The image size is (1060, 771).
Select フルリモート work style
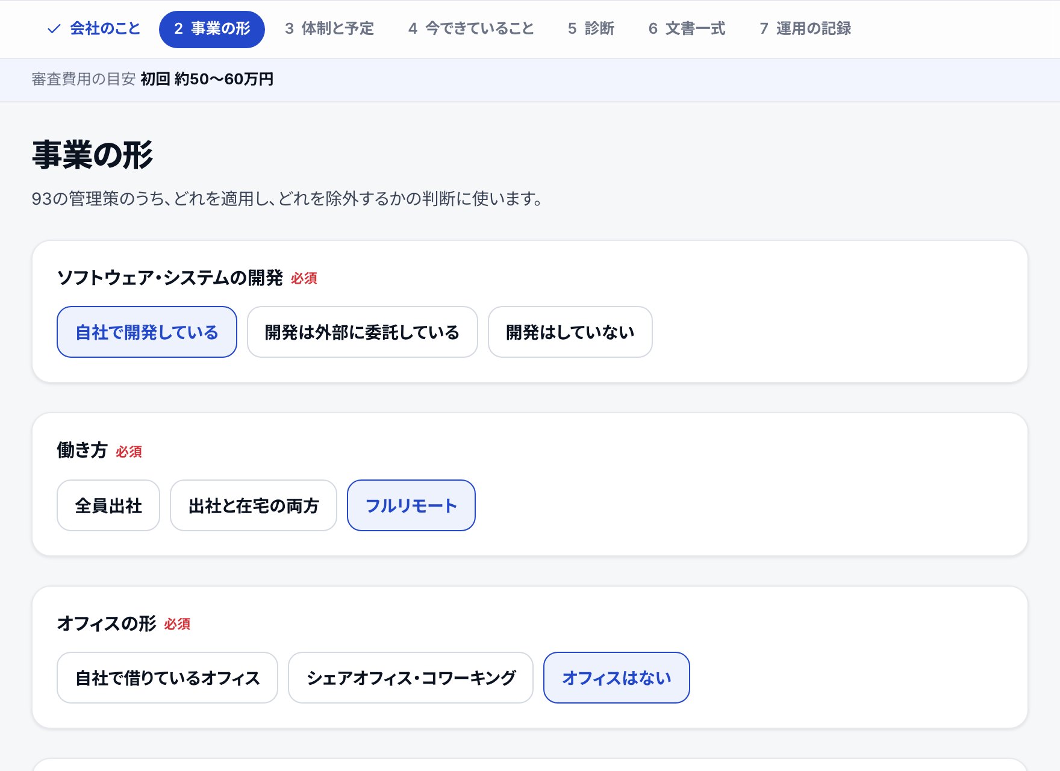tap(411, 505)
